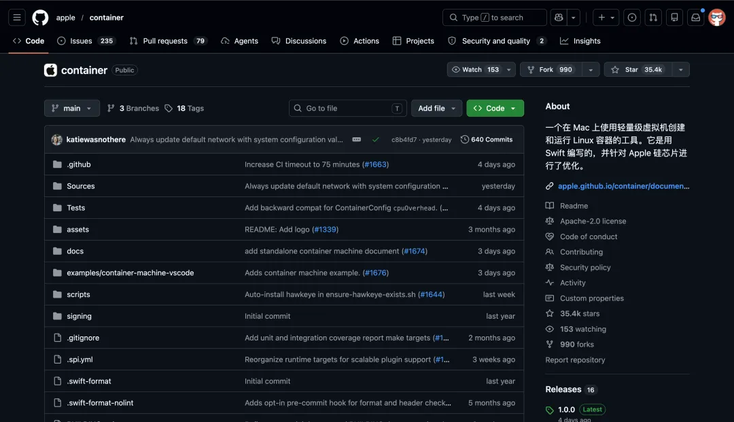Open the Security policy link
Viewport: 734px width, 422px height.
pos(585,267)
